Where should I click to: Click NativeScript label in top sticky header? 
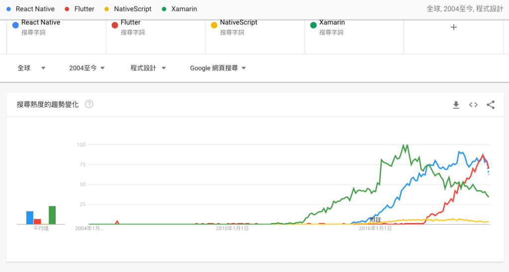(132, 9)
